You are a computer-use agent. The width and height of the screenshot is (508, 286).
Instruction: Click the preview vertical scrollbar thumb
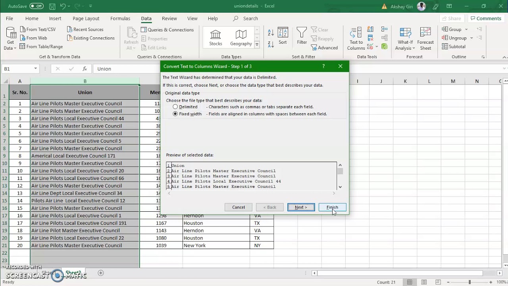tap(340, 171)
